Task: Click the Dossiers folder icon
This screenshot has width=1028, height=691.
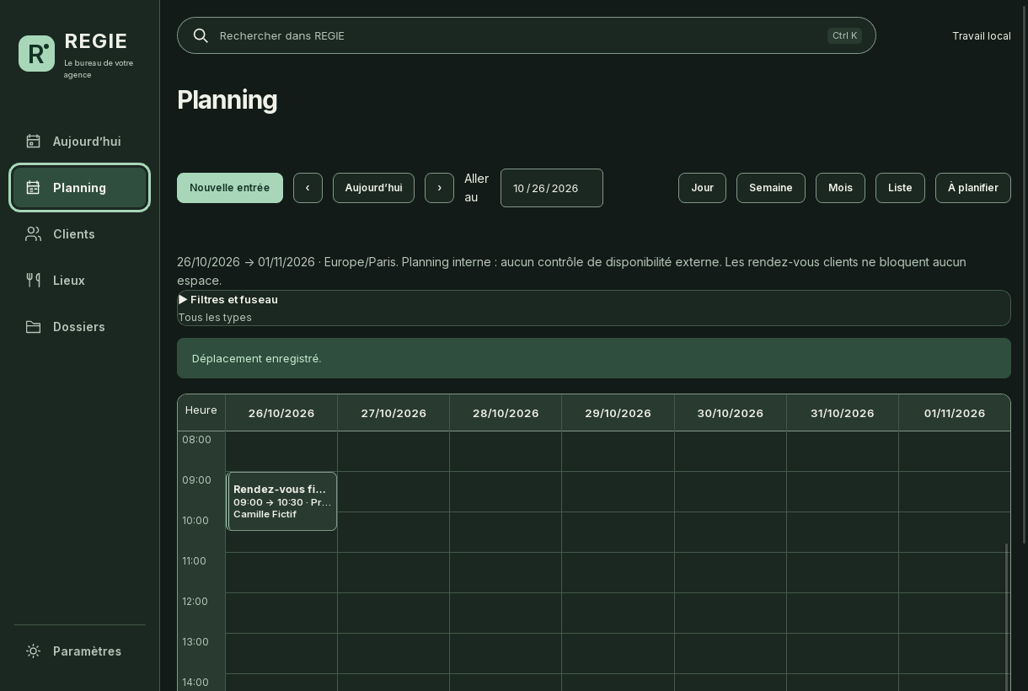Action: [33, 326]
